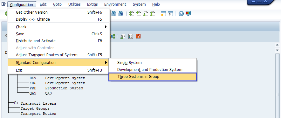
Task: Open Customize Local Layout monitor icon
Action: coord(188,14)
